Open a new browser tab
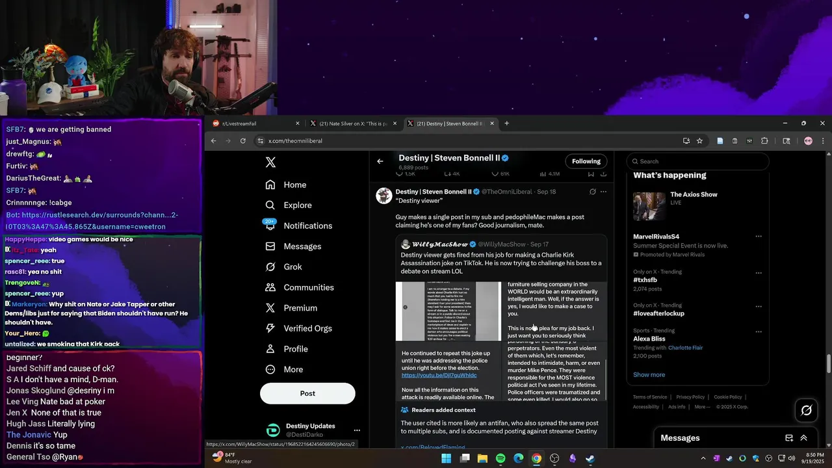 pos(506,123)
